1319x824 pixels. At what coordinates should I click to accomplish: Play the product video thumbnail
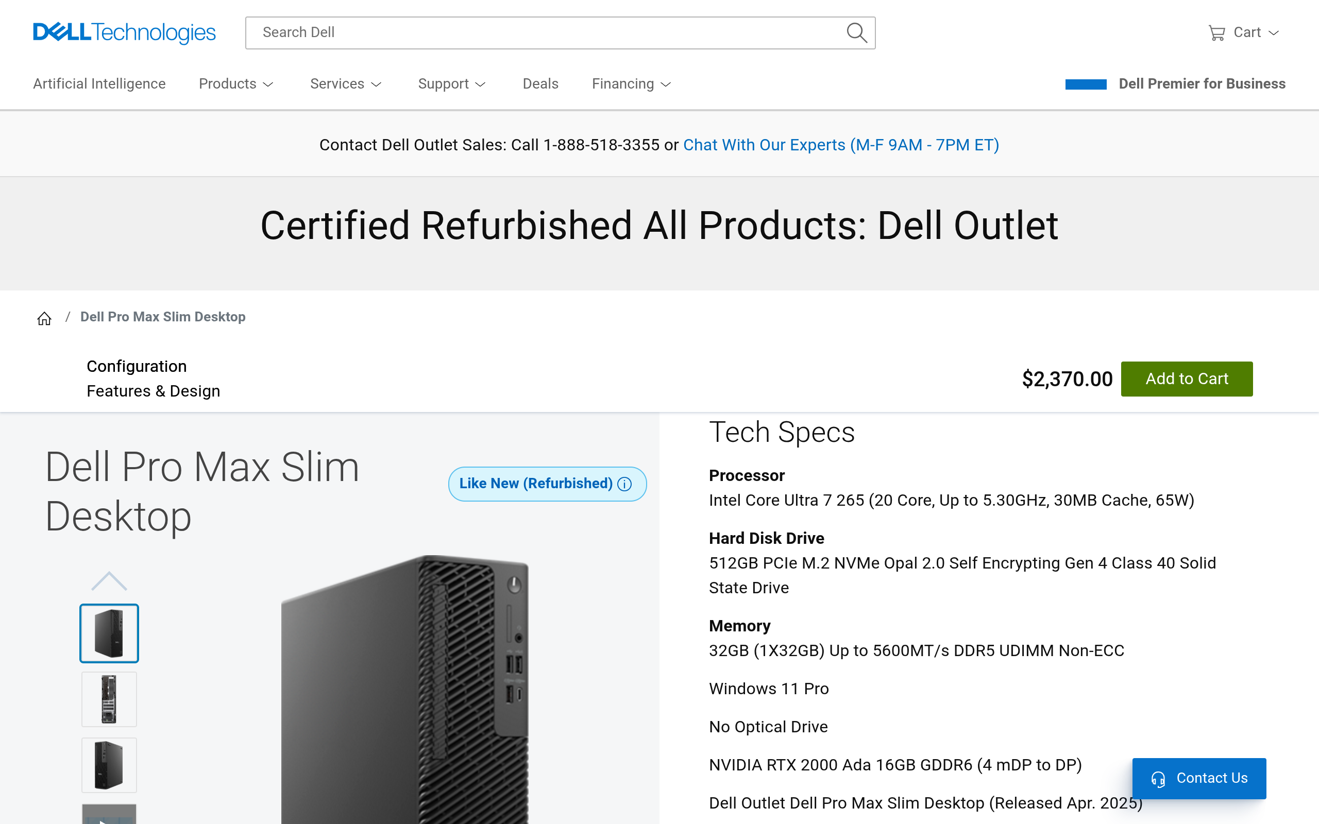pos(109,814)
